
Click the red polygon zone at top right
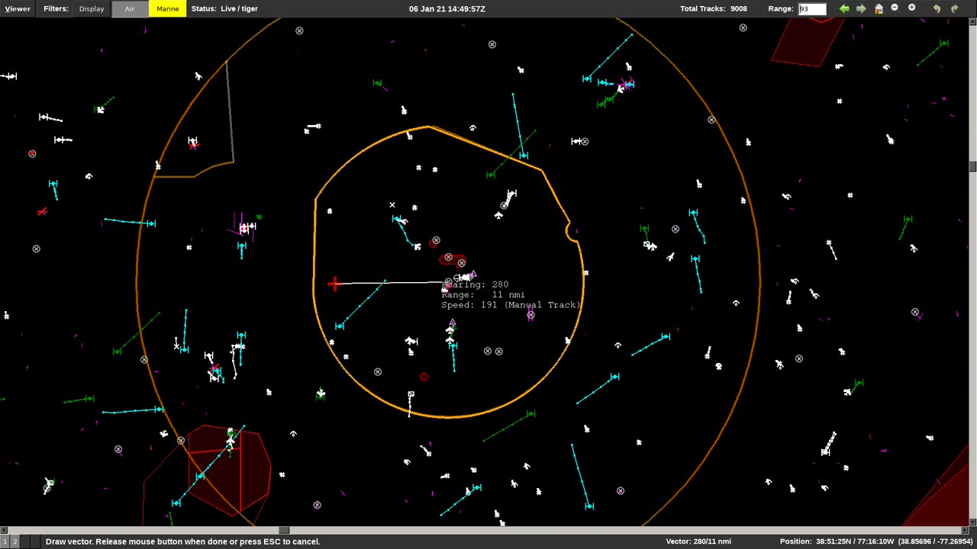point(809,42)
